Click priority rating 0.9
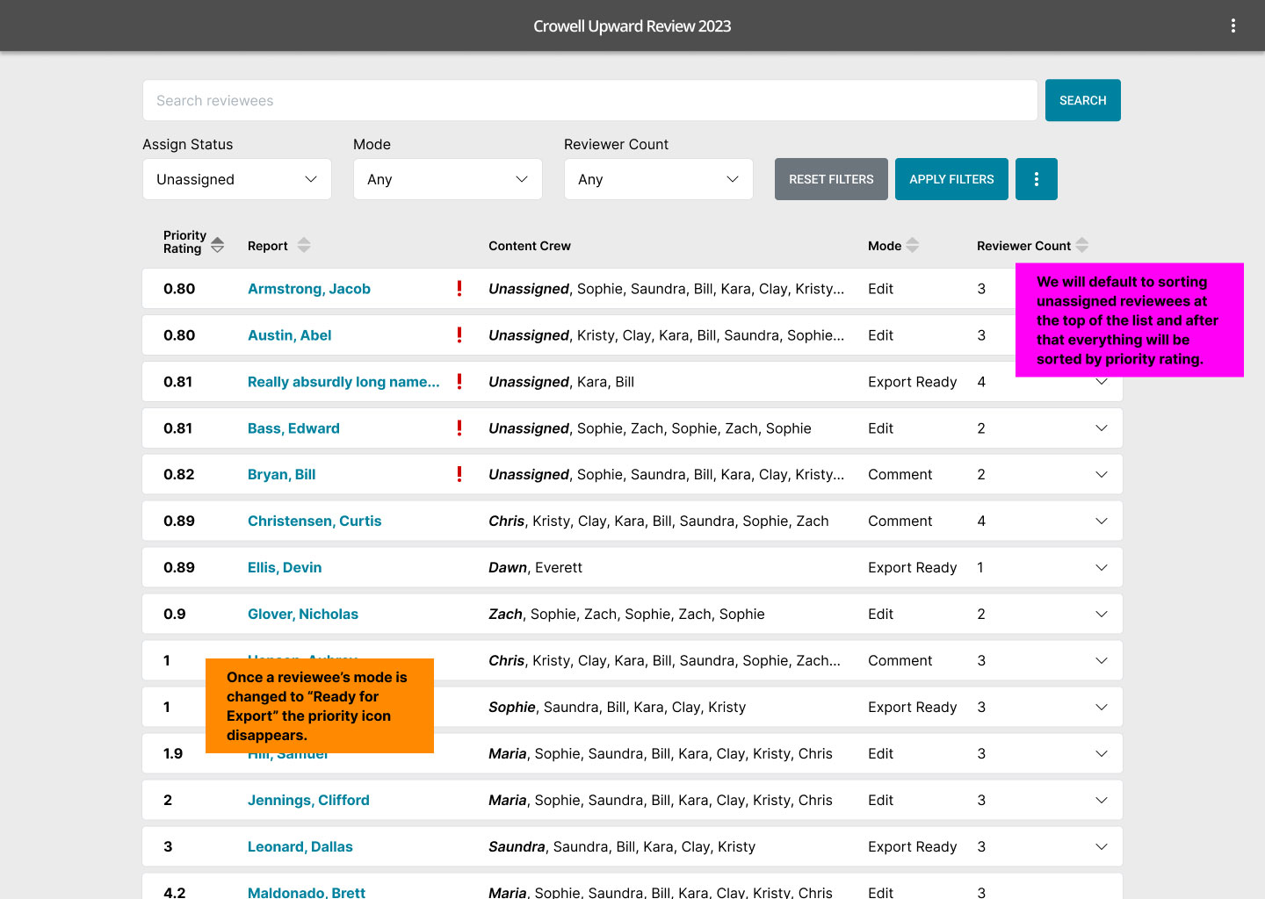The width and height of the screenshot is (1265, 899). click(175, 614)
